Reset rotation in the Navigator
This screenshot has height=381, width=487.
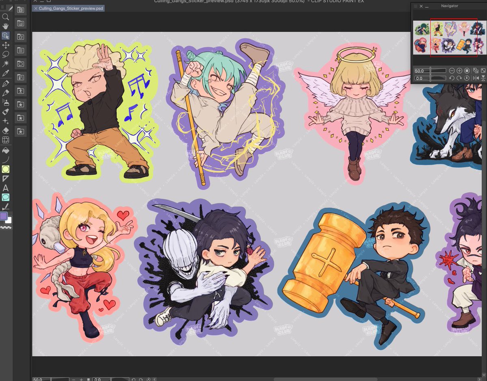point(467,78)
